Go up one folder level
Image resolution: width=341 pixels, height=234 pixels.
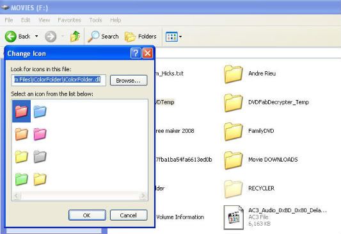click(75, 37)
